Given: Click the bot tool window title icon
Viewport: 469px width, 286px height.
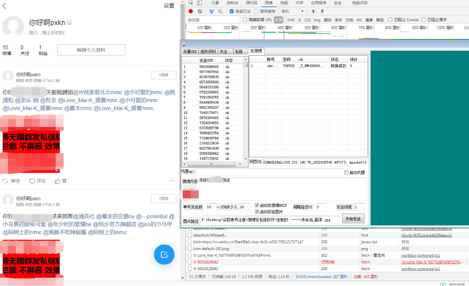Looking at the screenshot, I should (x=184, y=44).
